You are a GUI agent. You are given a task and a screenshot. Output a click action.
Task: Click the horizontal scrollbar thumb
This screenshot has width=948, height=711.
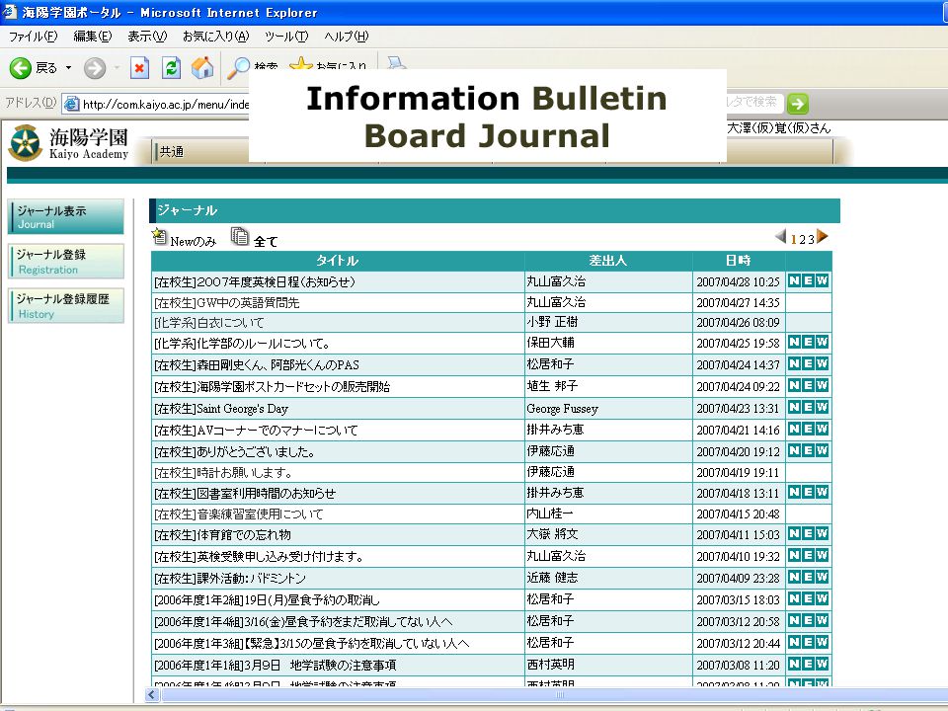(556, 694)
